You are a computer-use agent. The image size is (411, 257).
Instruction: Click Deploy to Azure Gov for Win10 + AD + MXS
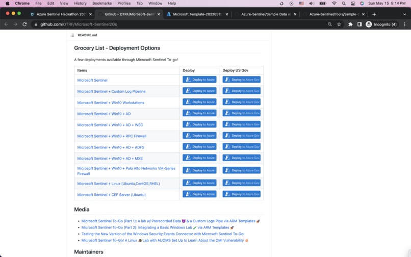click(x=241, y=158)
